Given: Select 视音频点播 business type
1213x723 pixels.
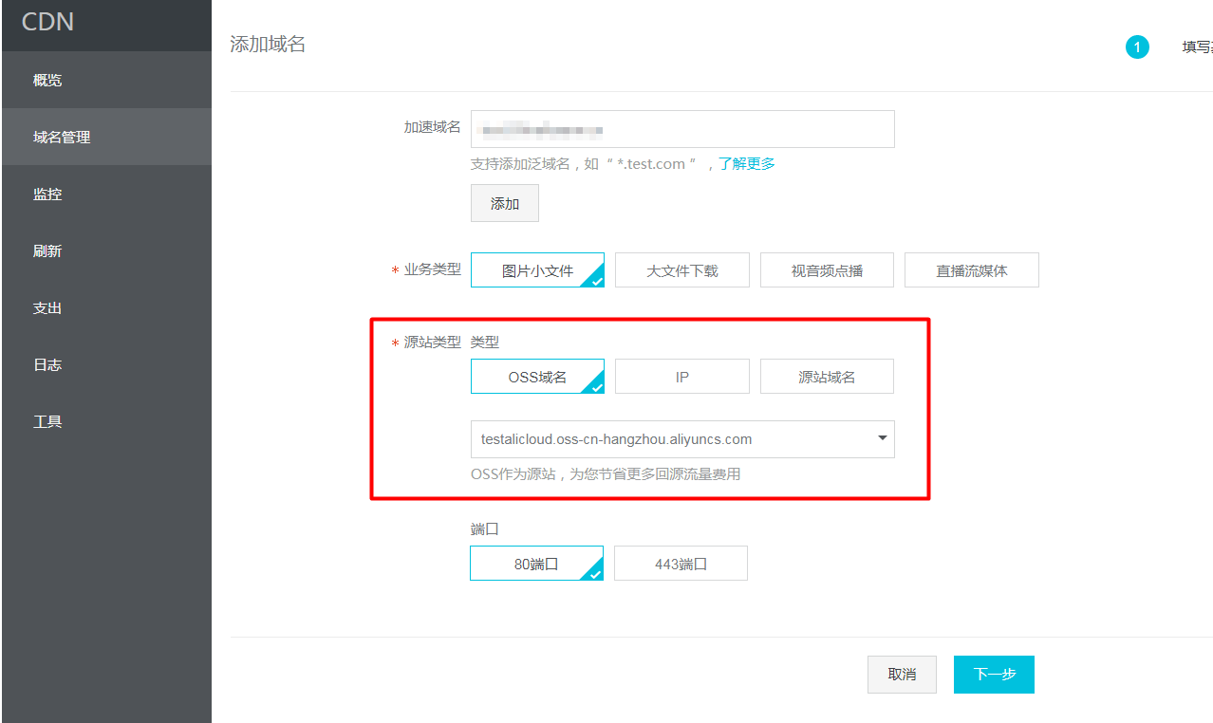Looking at the screenshot, I should (826, 269).
